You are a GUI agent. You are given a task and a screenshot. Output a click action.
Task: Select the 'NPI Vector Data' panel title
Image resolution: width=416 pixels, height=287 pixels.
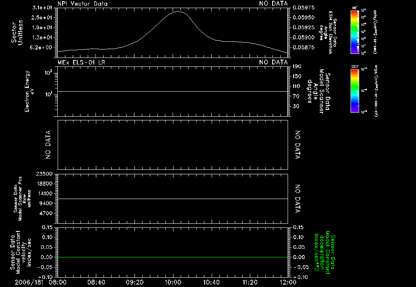pyautogui.click(x=82, y=4)
